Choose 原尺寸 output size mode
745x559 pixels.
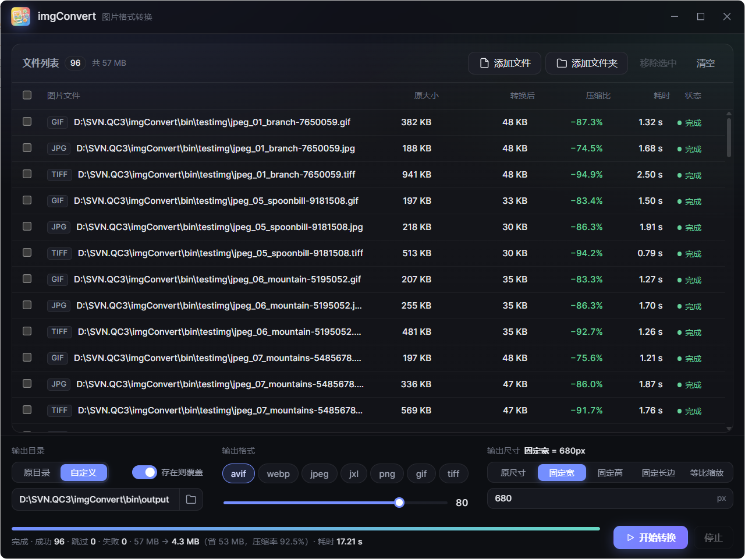pyautogui.click(x=513, y=473)
